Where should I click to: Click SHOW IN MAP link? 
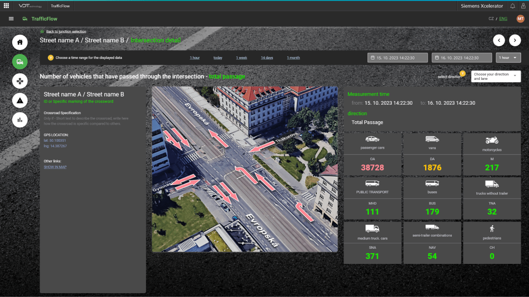tap(55, 167)
